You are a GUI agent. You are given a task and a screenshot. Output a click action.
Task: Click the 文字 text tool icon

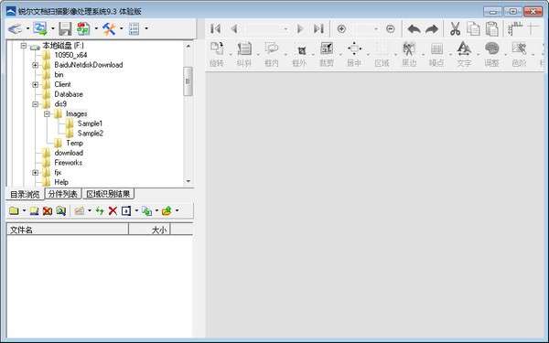(x=464, y=54)
